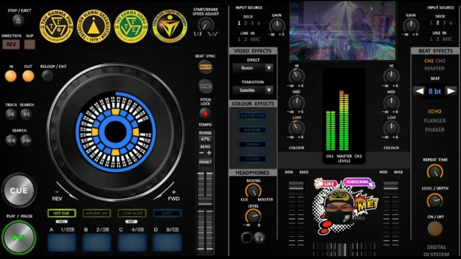The image size is (461, 259).
Task: Toggle the Pitch Lock button
Action: click(x=205, y=113)
